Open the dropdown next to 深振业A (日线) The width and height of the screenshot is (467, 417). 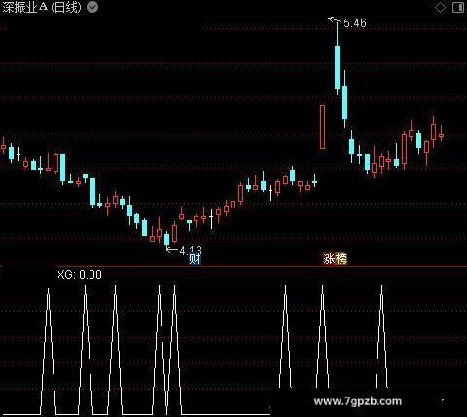pos(92,7)
